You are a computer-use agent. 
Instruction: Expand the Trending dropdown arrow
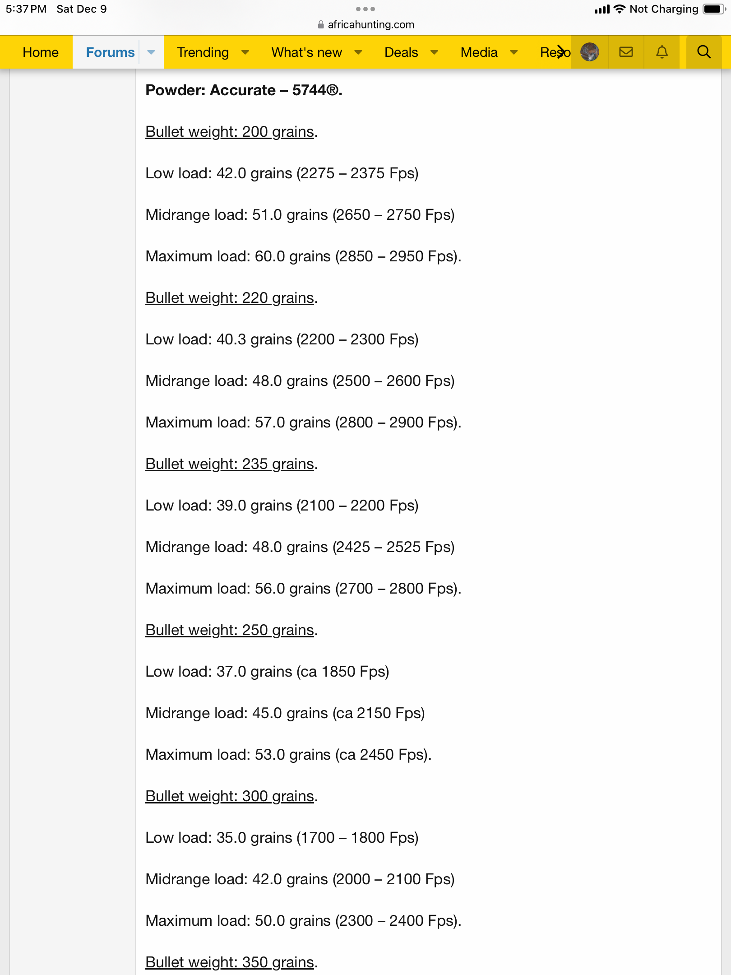pyautogui.click(x=245, y=52)
